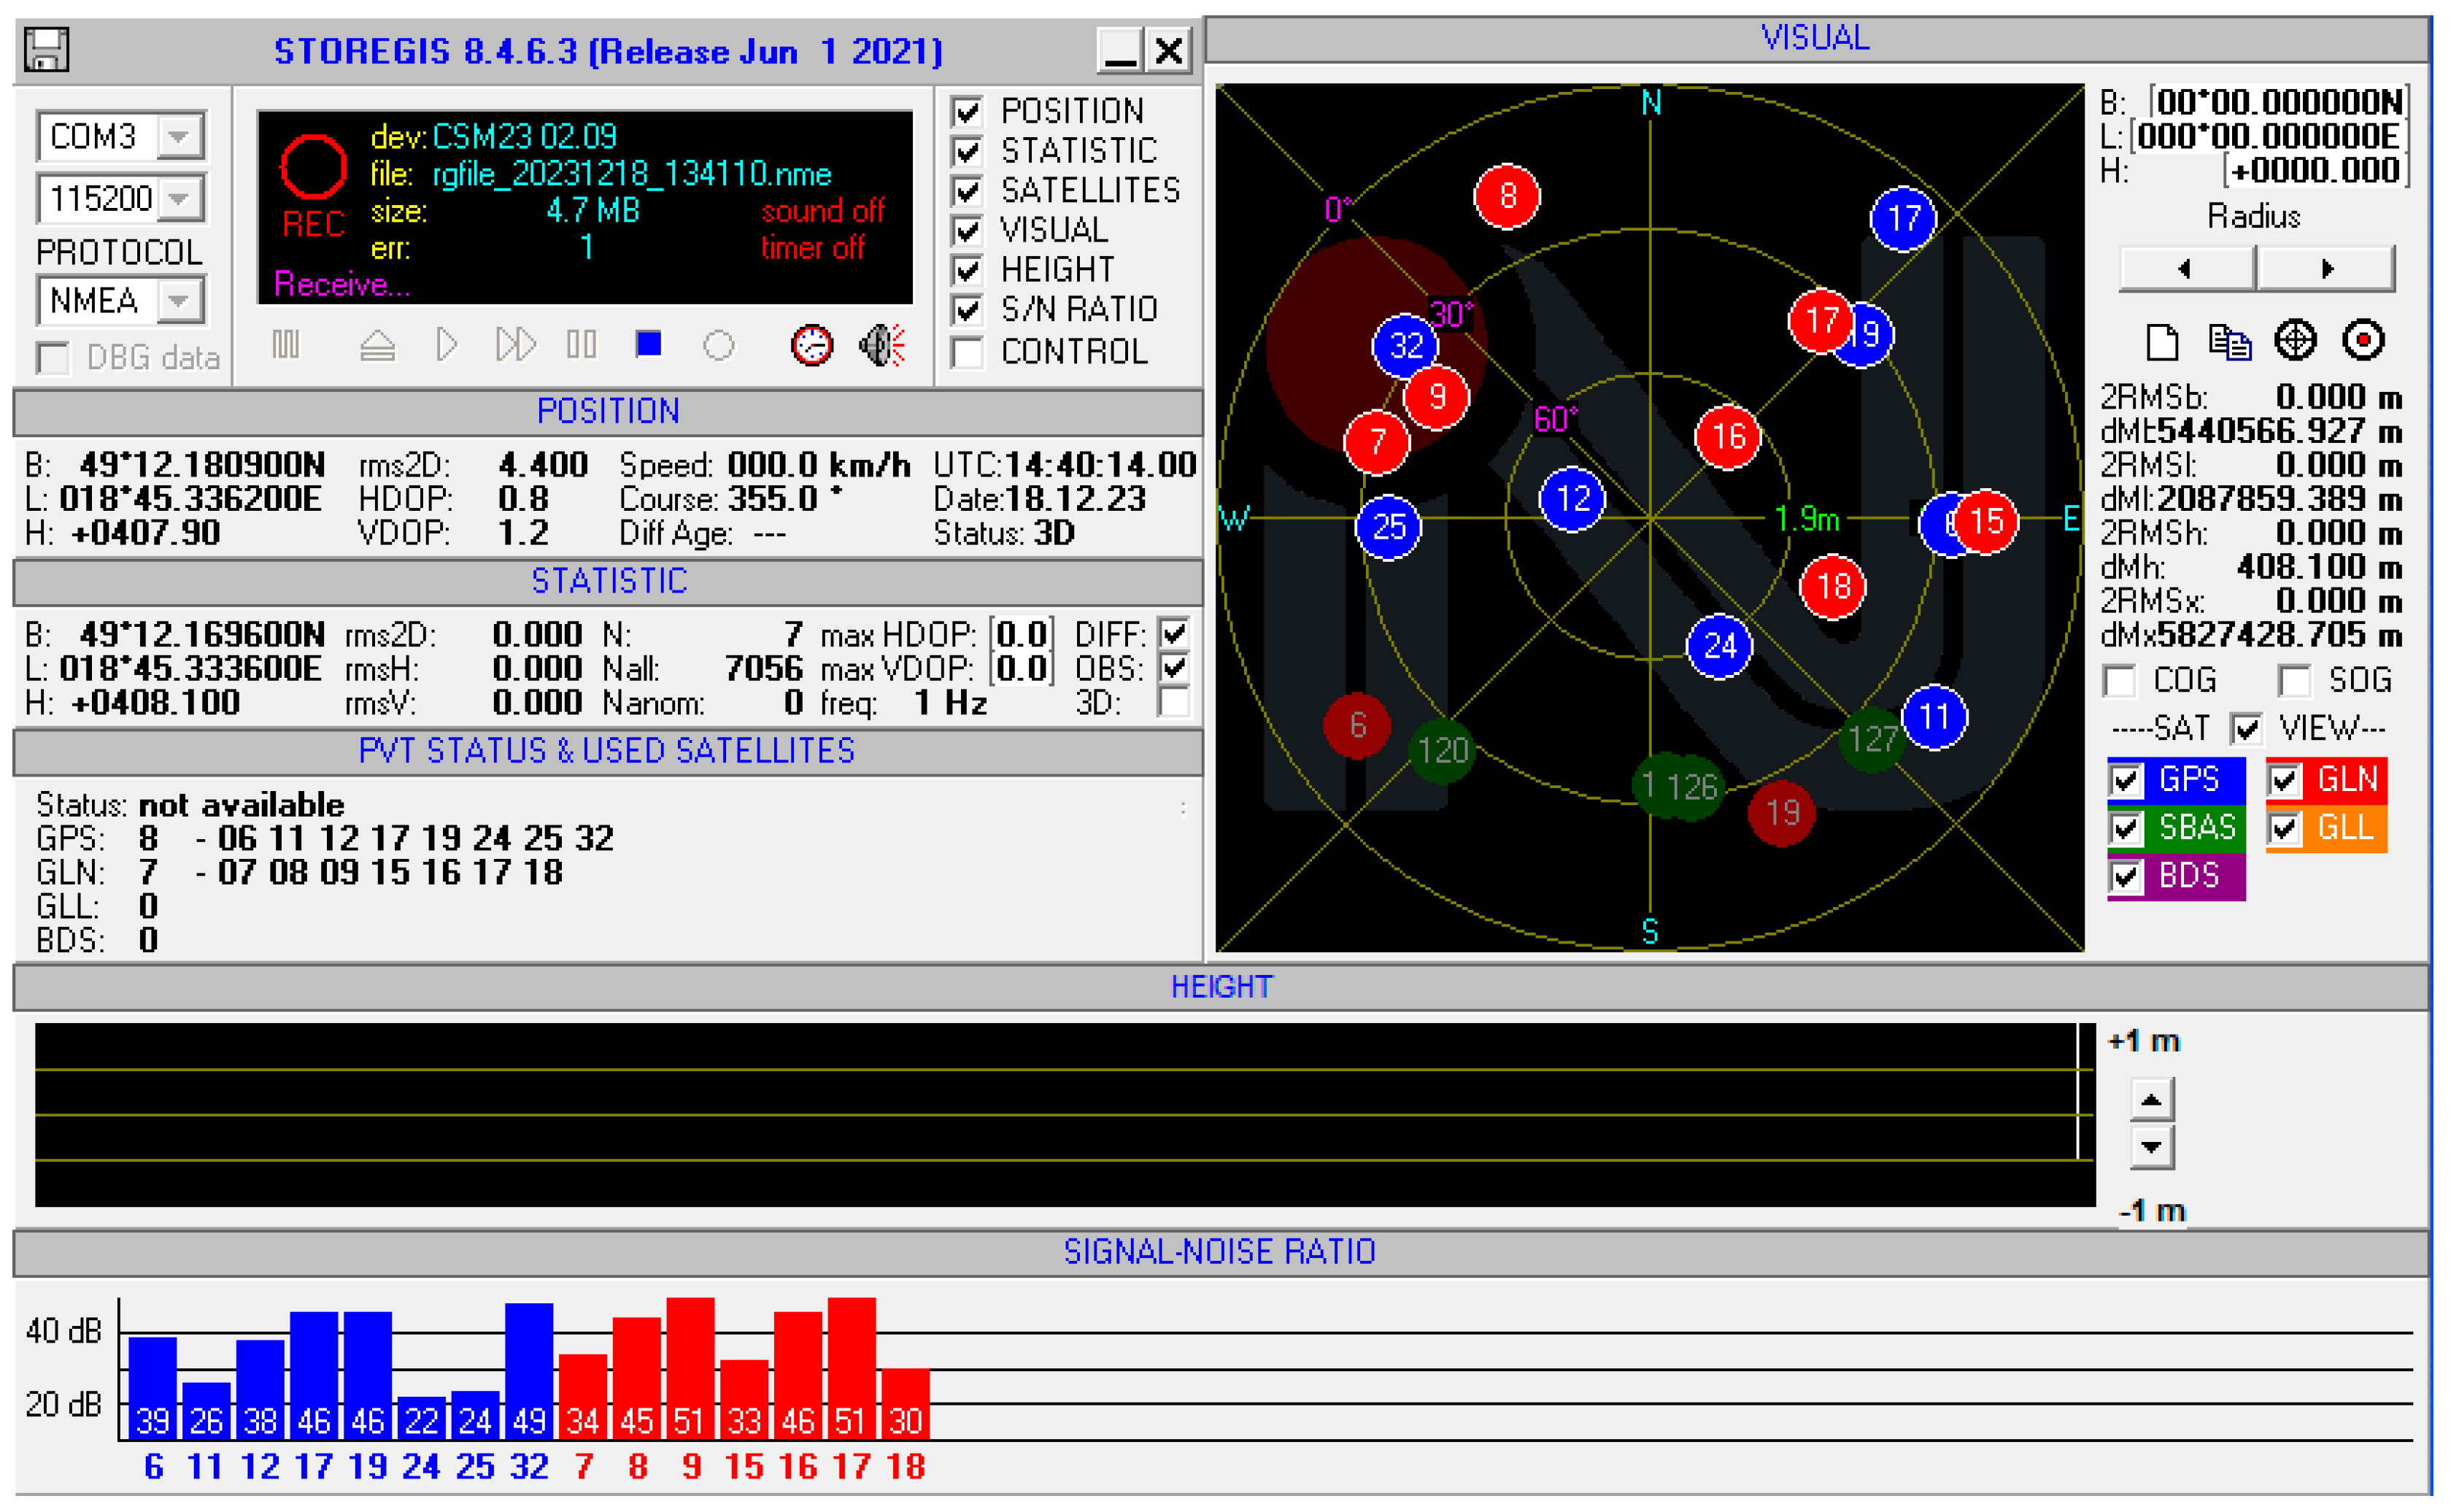This screenshot has height=1512, width=2451.
Task: Click the crosshair target icon
Action: point(2295,341)
